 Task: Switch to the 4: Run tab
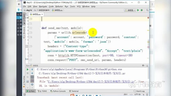point(30,91)
